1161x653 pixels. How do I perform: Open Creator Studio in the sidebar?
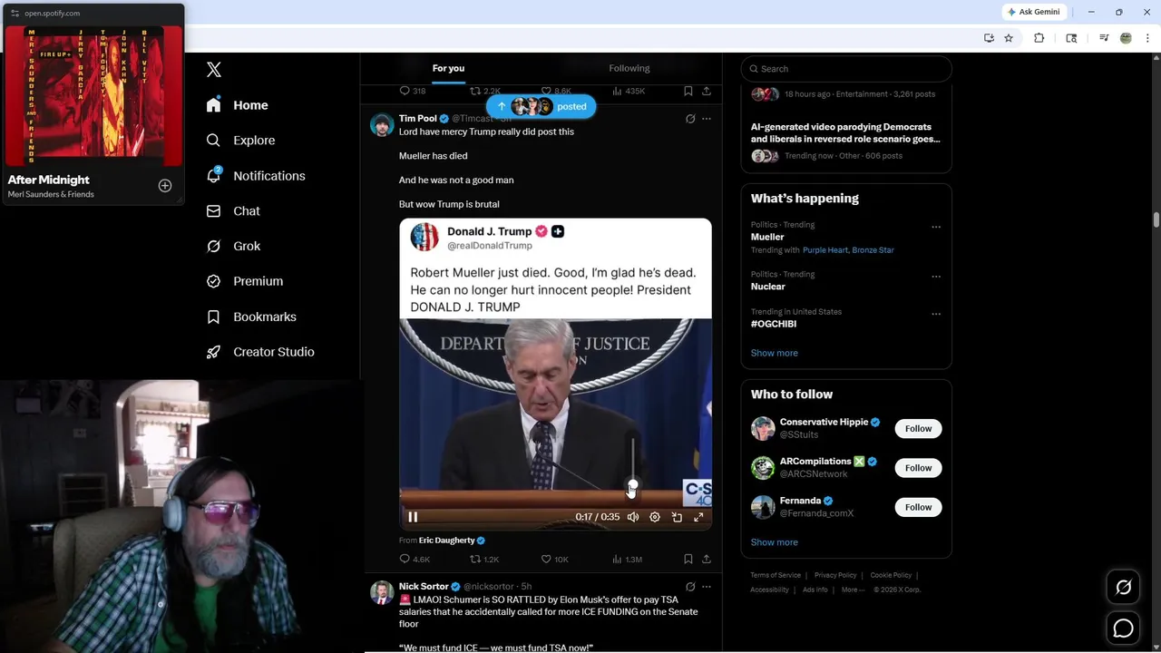tap(260, 352)
